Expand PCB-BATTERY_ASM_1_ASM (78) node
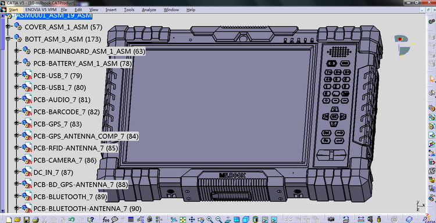Viewport: 436px width, 223px height. 17,63
